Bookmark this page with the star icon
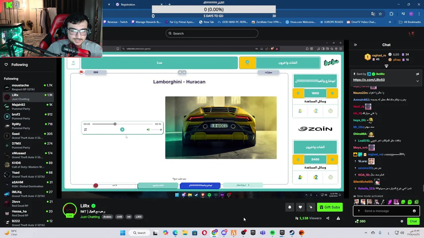This screenshot has width=424, height=238. pos(380,14)
